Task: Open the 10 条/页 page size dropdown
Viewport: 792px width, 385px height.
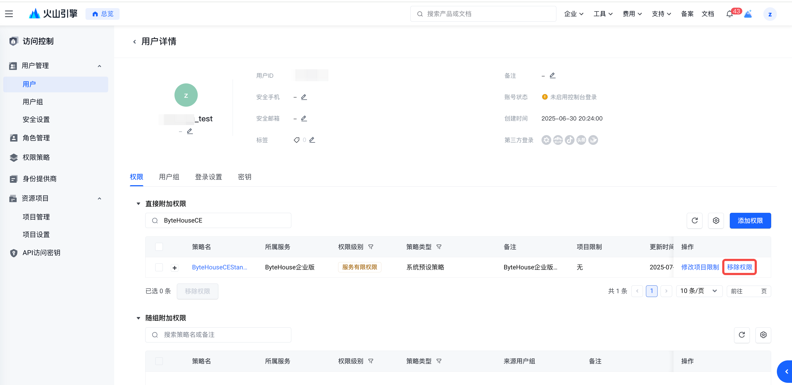Action: point(699,291)
